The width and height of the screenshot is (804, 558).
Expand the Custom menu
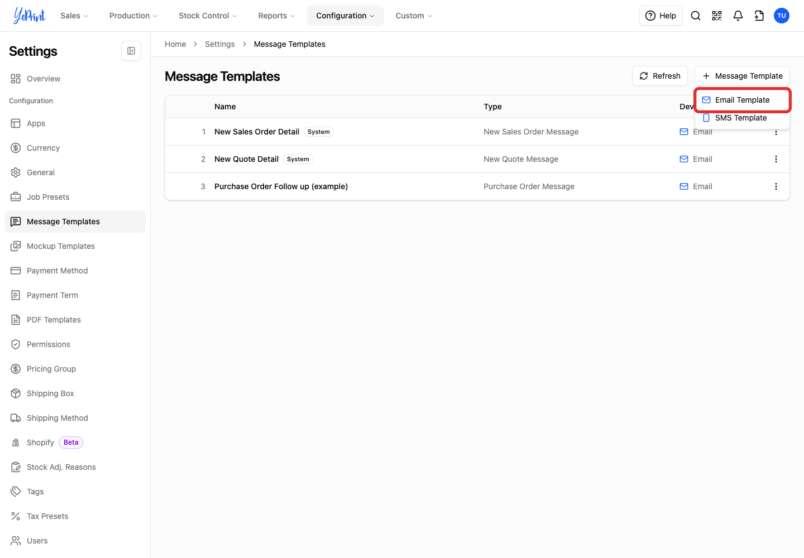pos(414,16)
